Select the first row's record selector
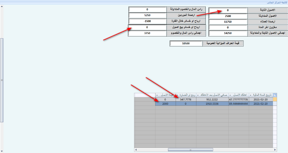Viewport: 288px width, 153px height. (x=275, y=99)
